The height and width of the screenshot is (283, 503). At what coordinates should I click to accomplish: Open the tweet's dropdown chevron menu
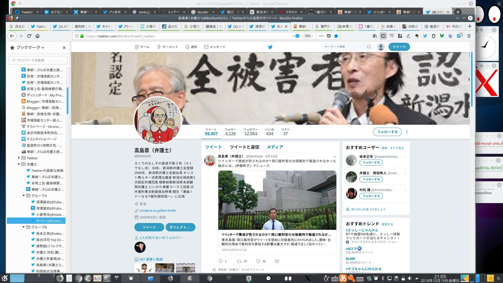[335, 157]
